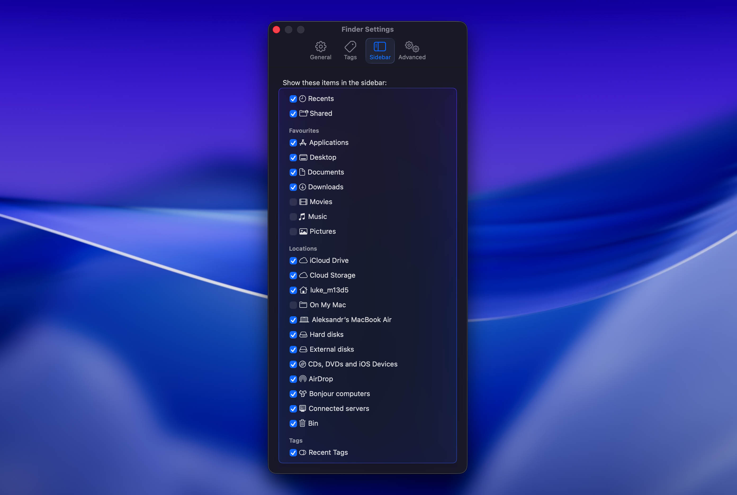Uncheck the AirDrop checkbox
The height and width of the screenshot is (495, 737).
[x=293, y=379]
